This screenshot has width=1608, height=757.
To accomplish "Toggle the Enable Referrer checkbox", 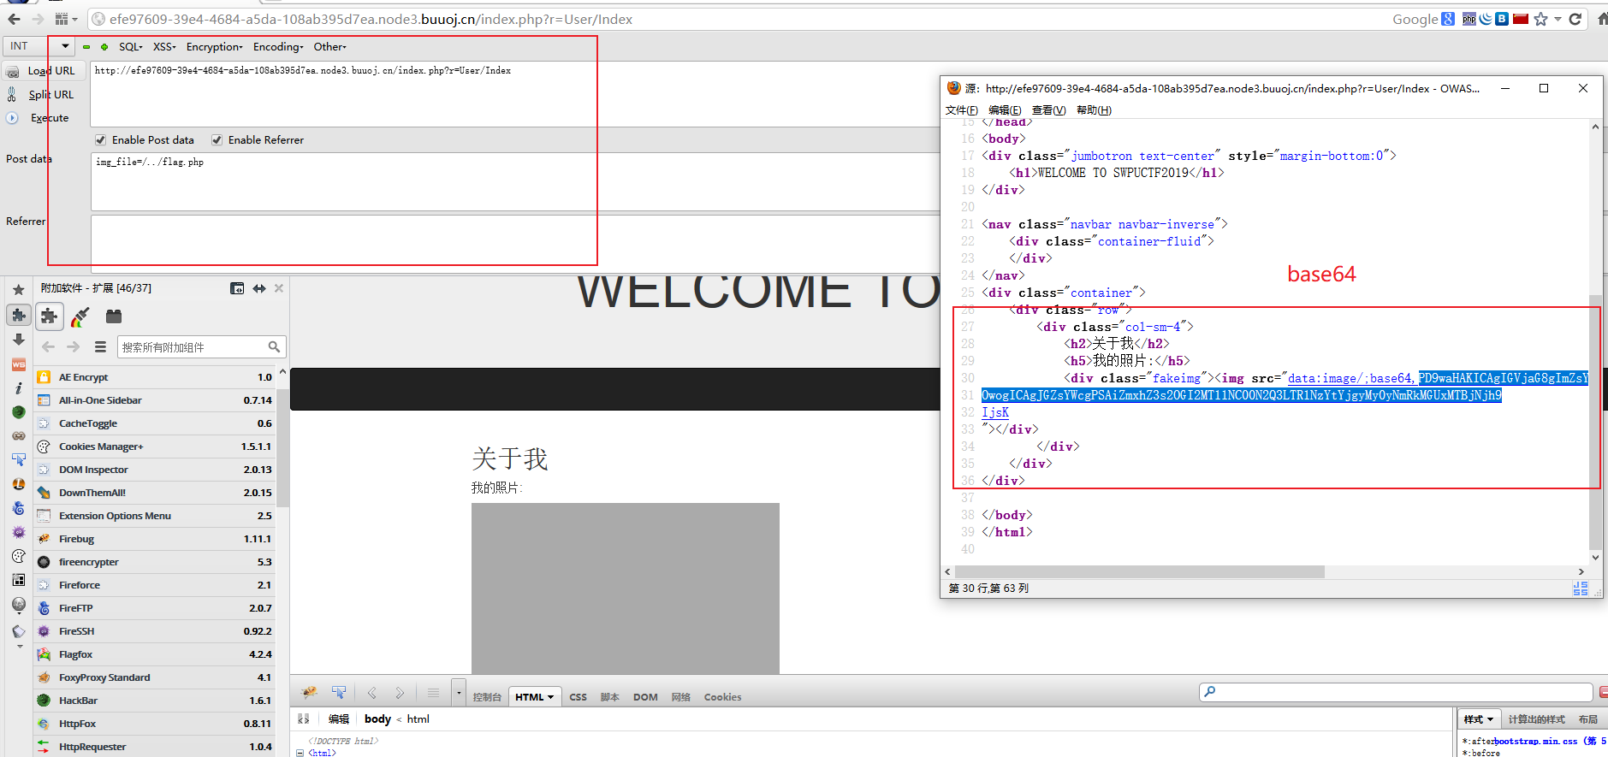I will [x=217, y=140].
